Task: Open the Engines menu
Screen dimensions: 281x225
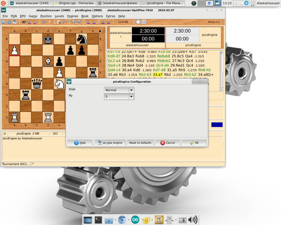Action: (72, 16)
